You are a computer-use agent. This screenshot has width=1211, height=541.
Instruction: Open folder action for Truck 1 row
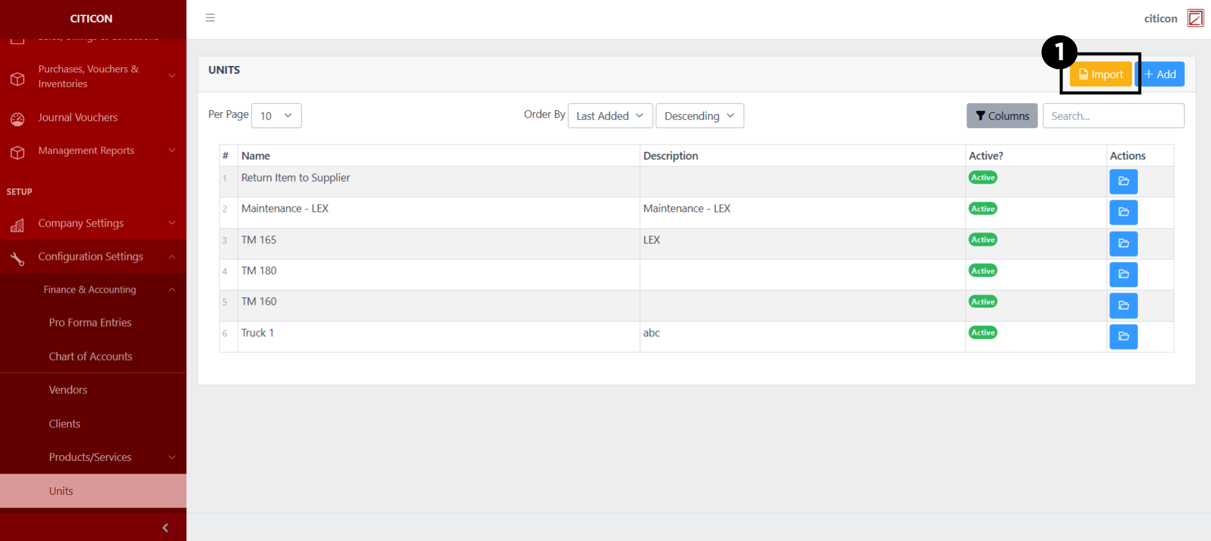click(1123, 336)
